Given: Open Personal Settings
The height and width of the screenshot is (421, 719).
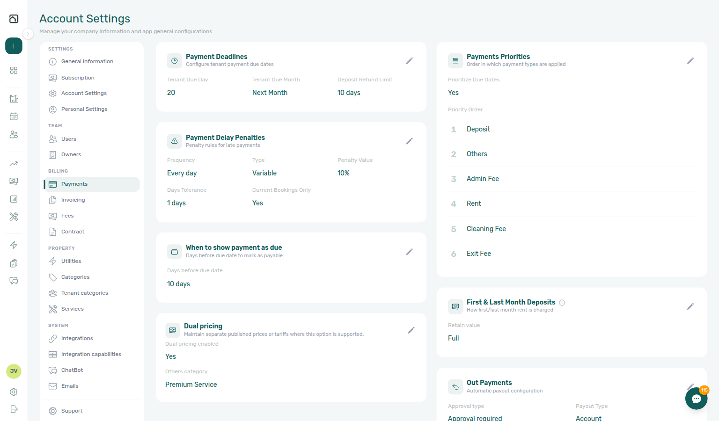Looking at the screenshot, I should click(x=92, y=109).
